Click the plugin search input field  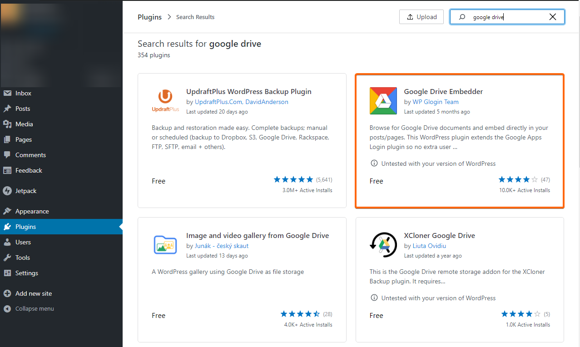click(x=507, y=17)
